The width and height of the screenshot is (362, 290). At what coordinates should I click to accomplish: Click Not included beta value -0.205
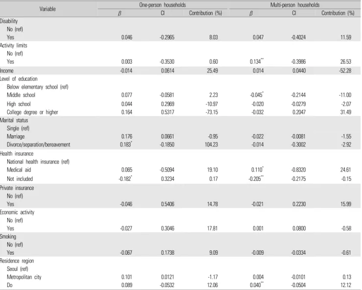[257, 179]
